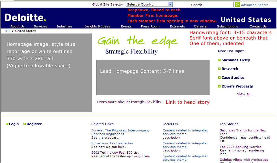Click the Lead Homepage Content block

153,78
